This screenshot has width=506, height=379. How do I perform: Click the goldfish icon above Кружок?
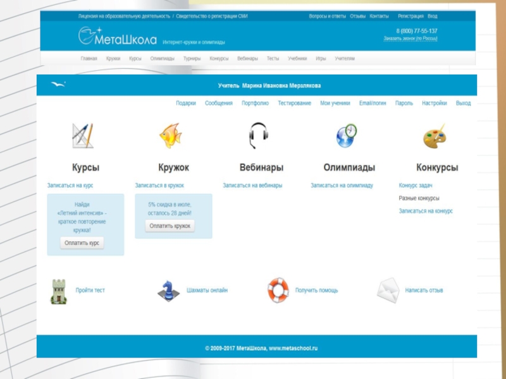[171, 136]
